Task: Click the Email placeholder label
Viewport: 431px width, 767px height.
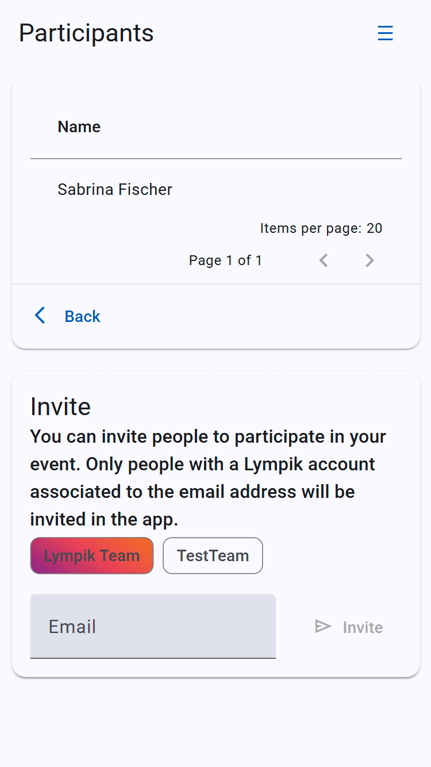Action: [72, 626]
